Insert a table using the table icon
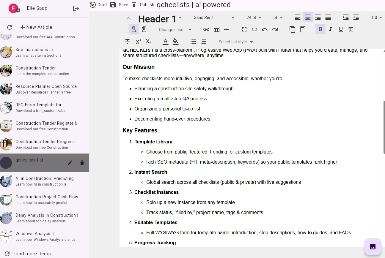385x258 pixels. (x=216, y=29)
